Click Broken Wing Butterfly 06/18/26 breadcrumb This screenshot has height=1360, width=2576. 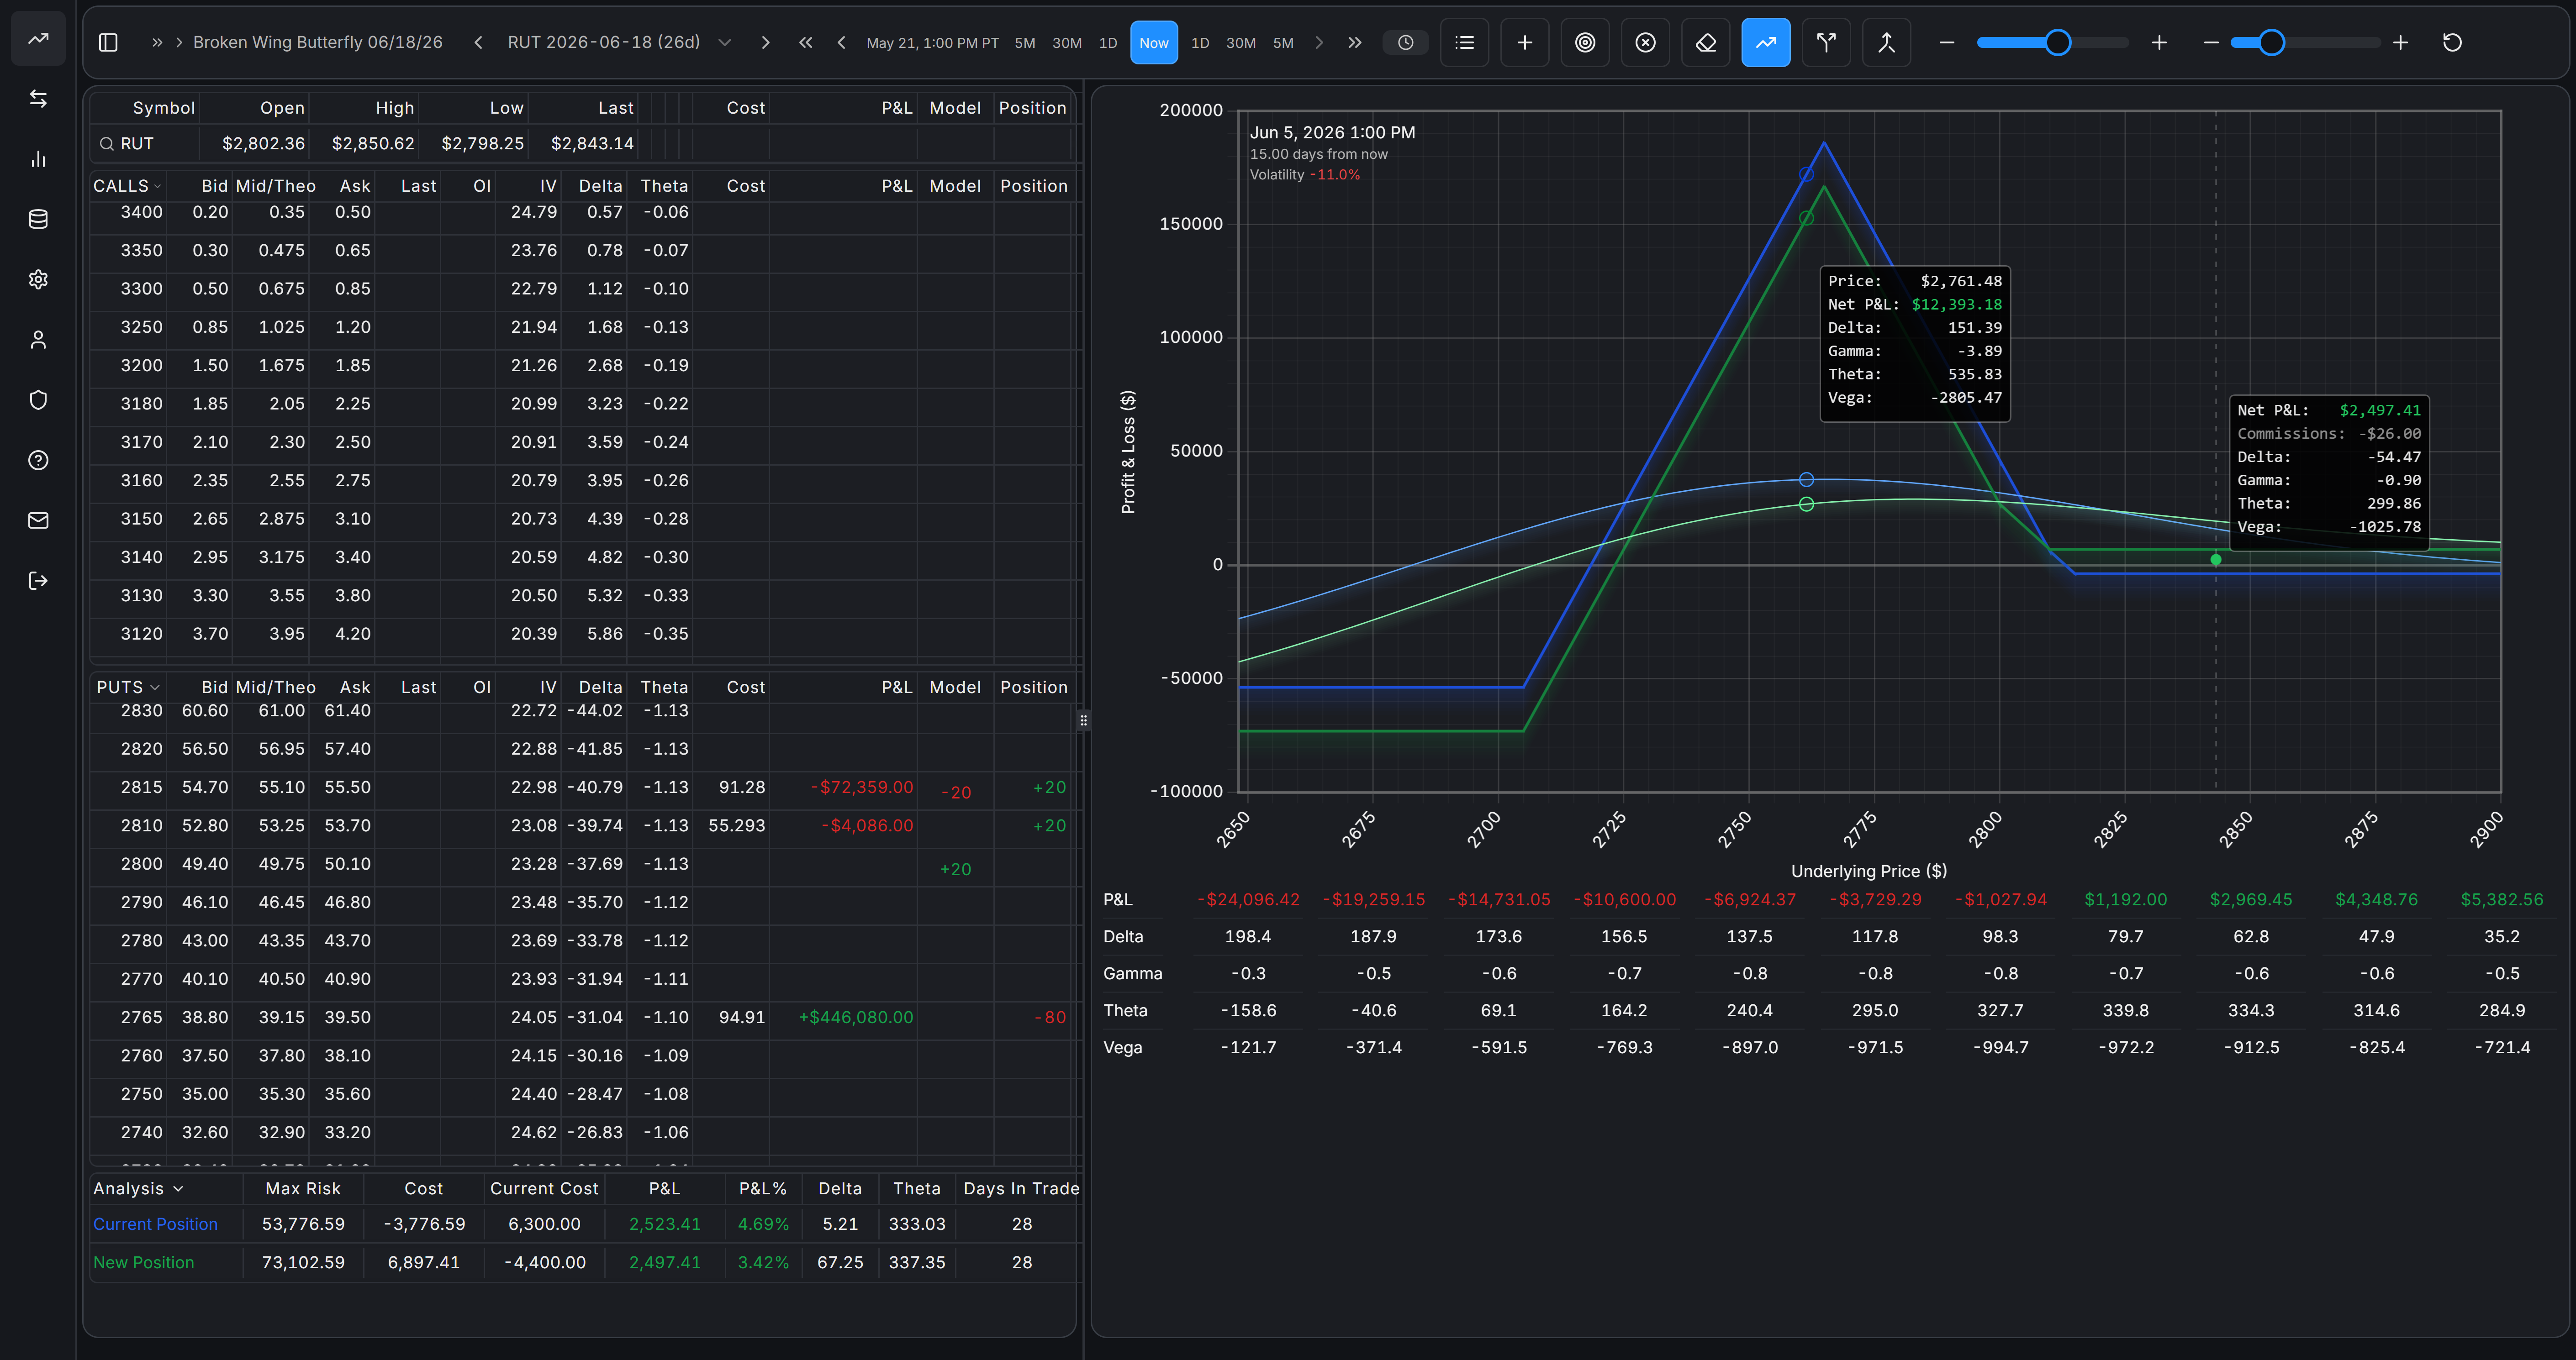pos(318,42)
